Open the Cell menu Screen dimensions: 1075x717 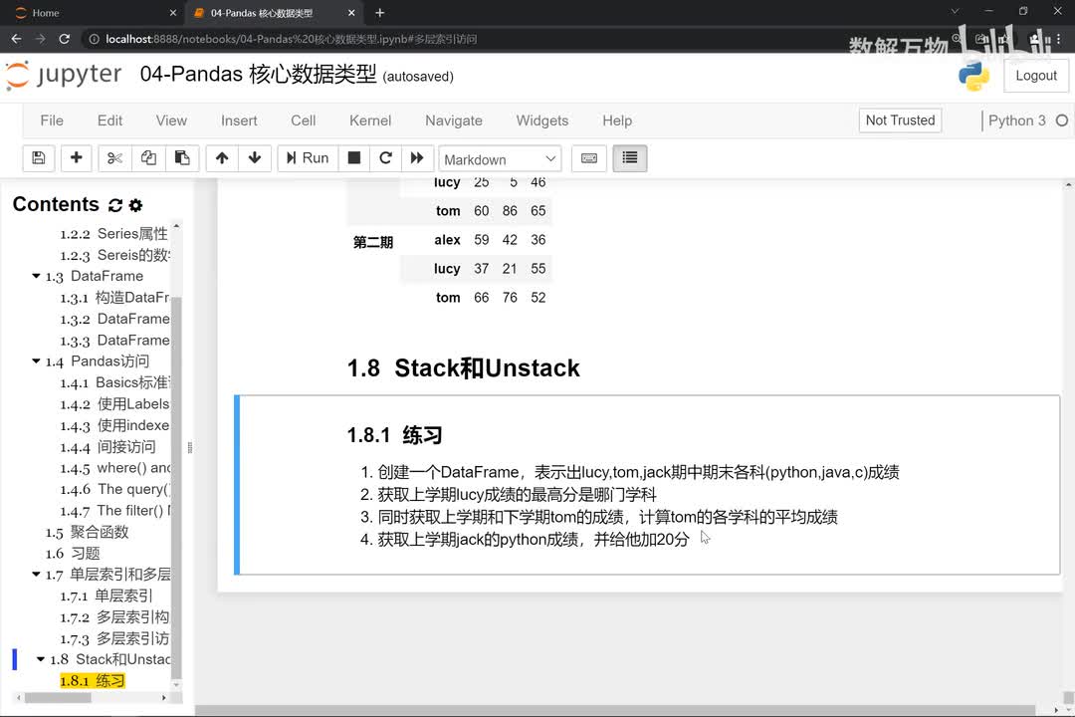click(x=303, y=120)
